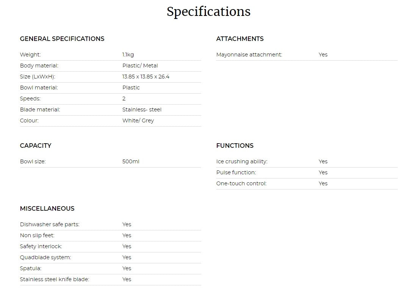
Task: Click the FUNCTIONS section heading
Action: tap(235, 146)
